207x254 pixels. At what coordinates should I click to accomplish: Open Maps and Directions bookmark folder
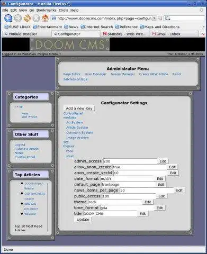(160, 27)
